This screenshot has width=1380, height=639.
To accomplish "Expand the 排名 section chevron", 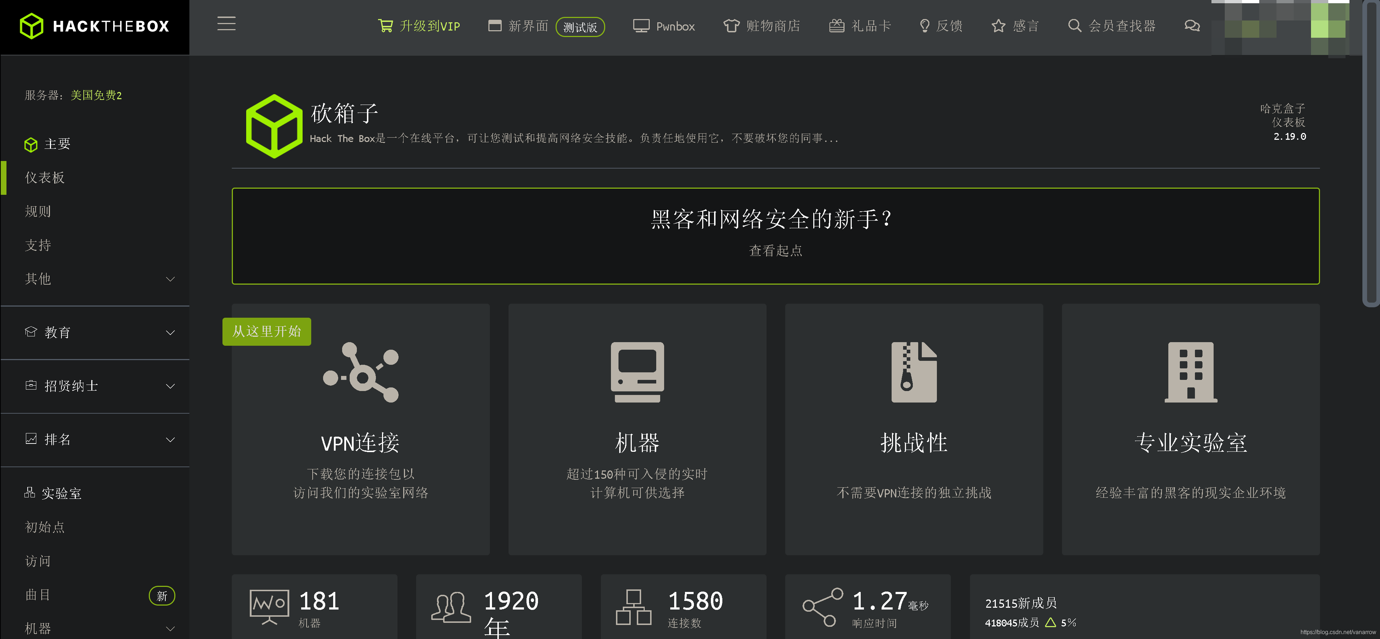I will pos(170,440).
